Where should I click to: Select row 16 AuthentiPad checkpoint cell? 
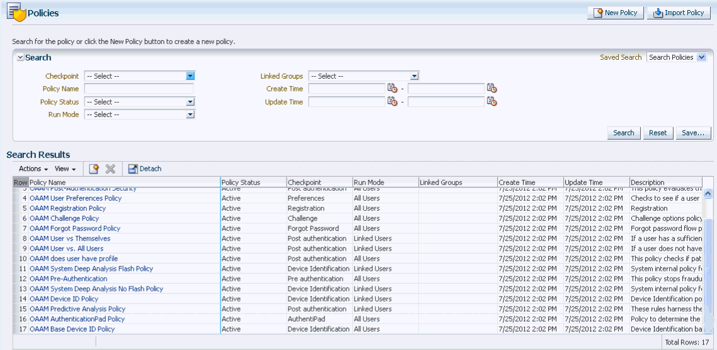(319, 319)
